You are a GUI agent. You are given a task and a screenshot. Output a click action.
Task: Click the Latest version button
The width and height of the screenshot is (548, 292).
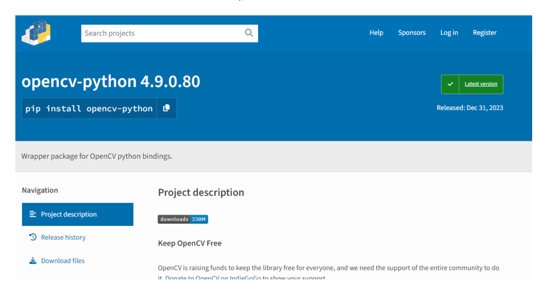(x=480, y=84)
